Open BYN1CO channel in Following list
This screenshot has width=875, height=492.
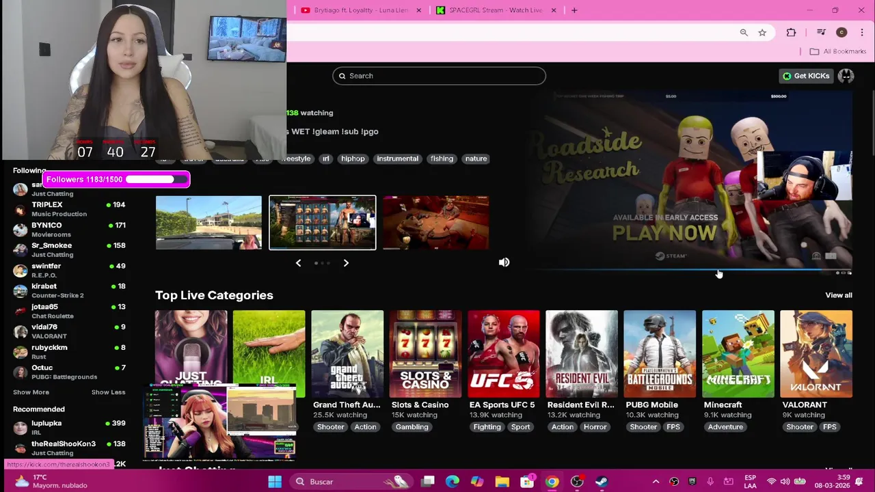tap(68, 230)
